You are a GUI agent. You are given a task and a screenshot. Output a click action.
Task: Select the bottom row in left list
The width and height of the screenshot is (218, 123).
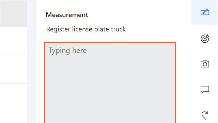(14, 103)
